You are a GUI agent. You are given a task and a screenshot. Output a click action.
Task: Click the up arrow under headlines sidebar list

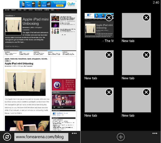(62, 35)
